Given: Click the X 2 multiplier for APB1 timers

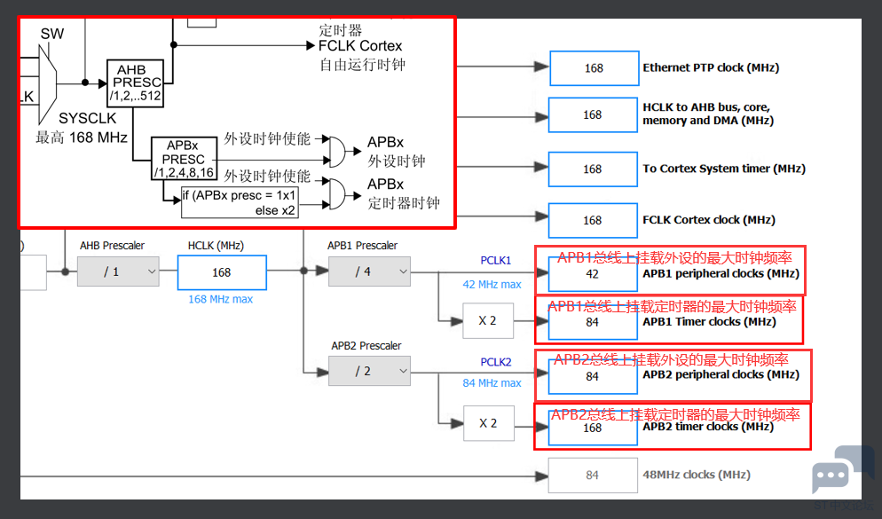Looking at the screenshot, I should point(488,320).
